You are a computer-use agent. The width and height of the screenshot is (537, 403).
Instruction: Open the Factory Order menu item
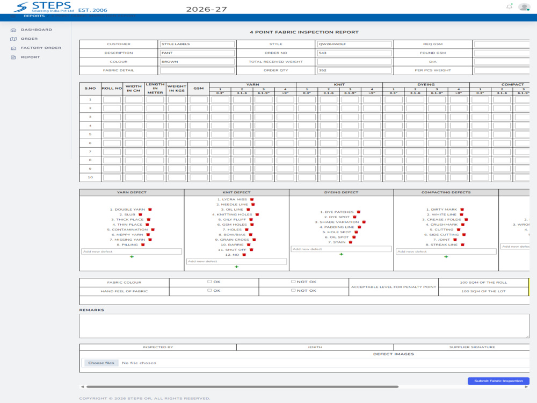41,48
